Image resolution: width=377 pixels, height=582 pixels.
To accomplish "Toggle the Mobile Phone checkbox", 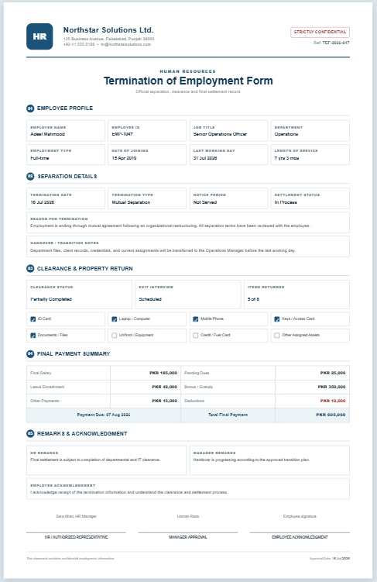I will pos(196,319).
